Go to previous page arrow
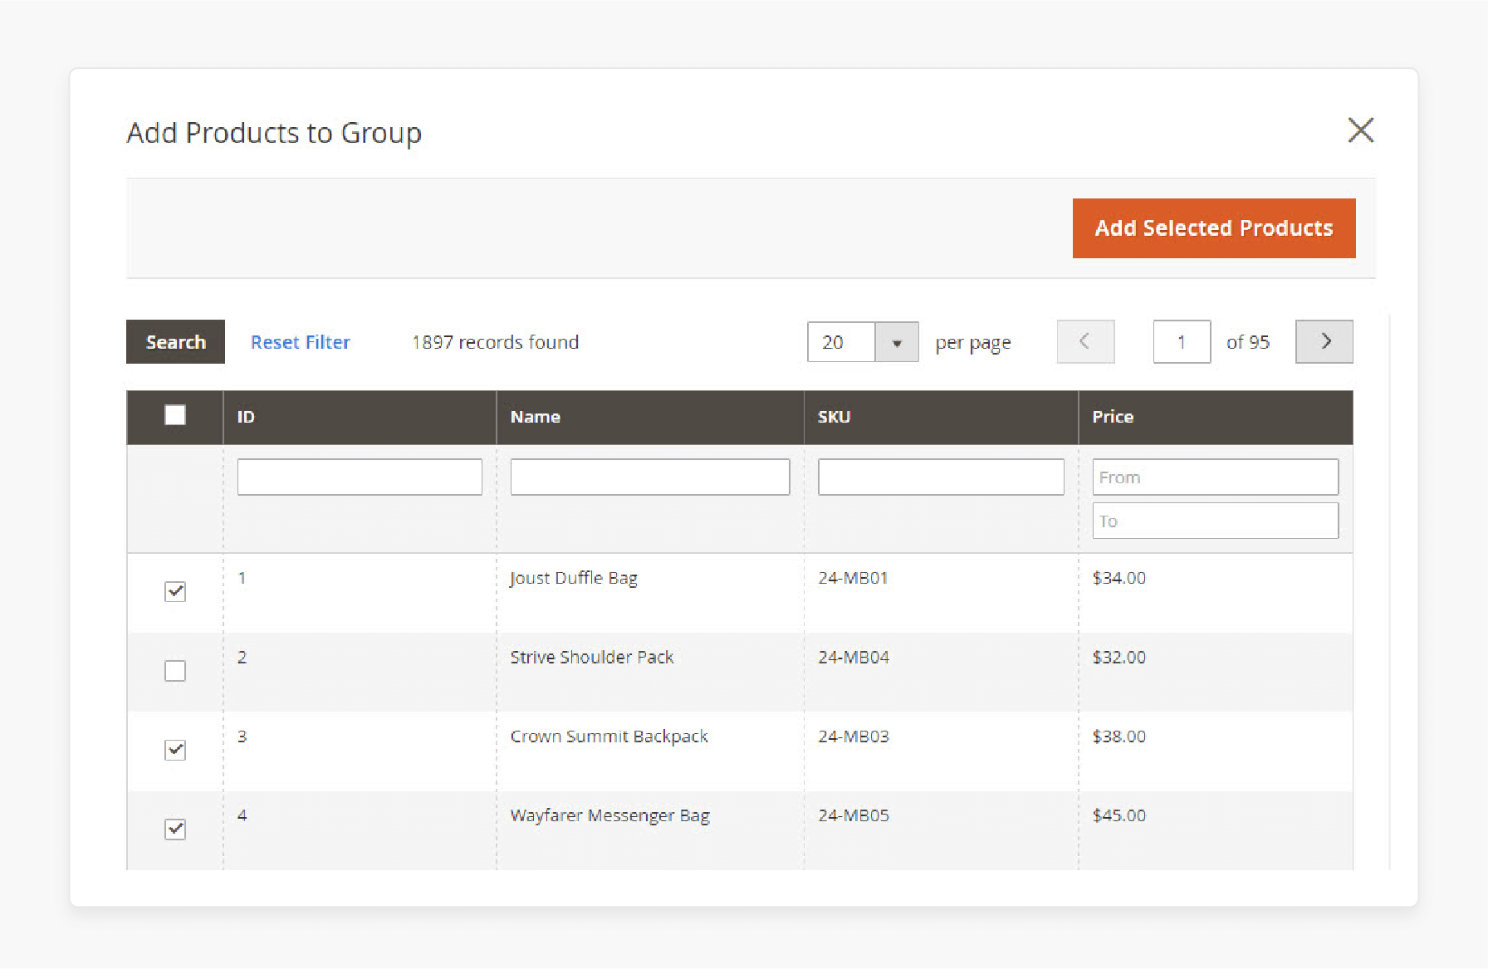The width and height of the screenshot is (1488, 969). [1085, 341]
